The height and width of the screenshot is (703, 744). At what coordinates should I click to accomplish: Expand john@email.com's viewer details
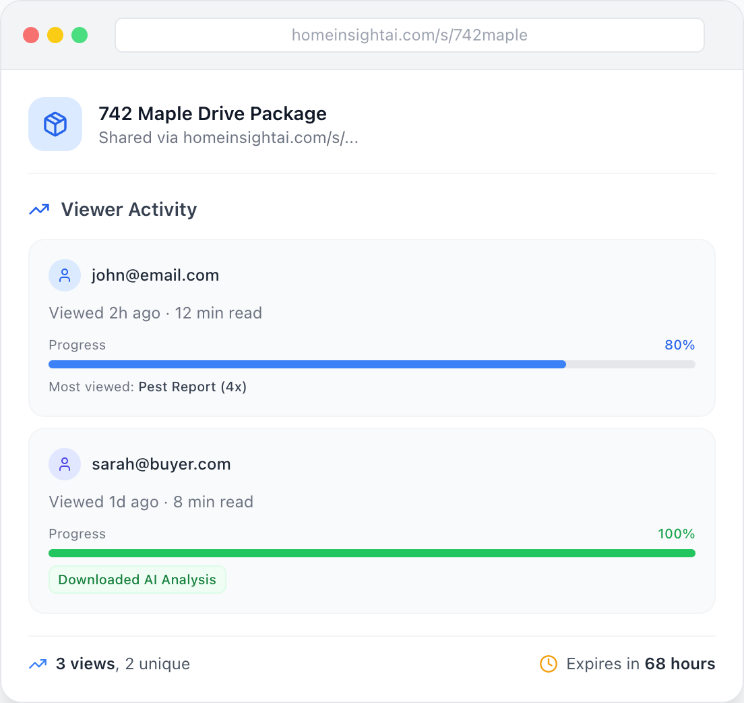pos(155,275)
